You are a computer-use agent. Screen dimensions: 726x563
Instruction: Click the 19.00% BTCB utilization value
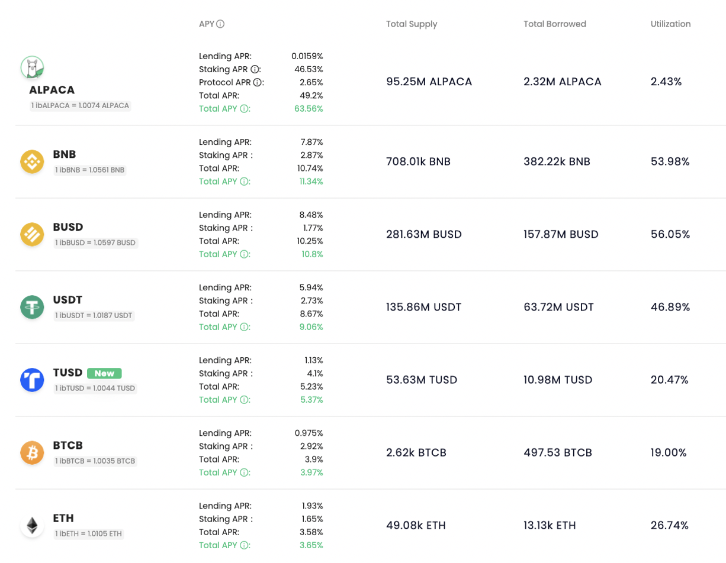click(x=669, y=452)
